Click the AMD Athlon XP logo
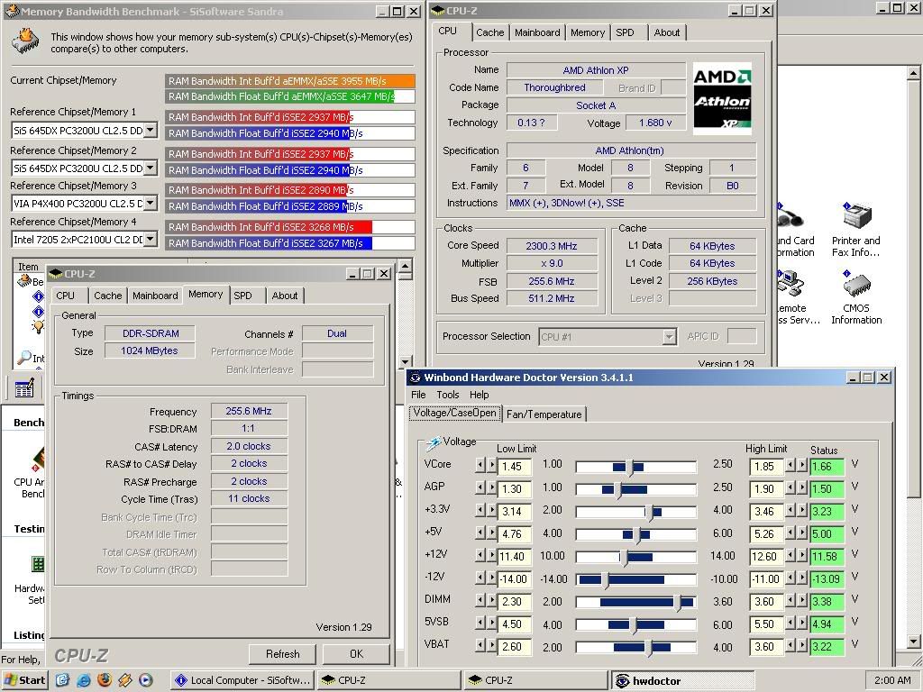Image resolution: width=923 pixels, height=692 pixels. pyautogui.click(x=722, y=98)
